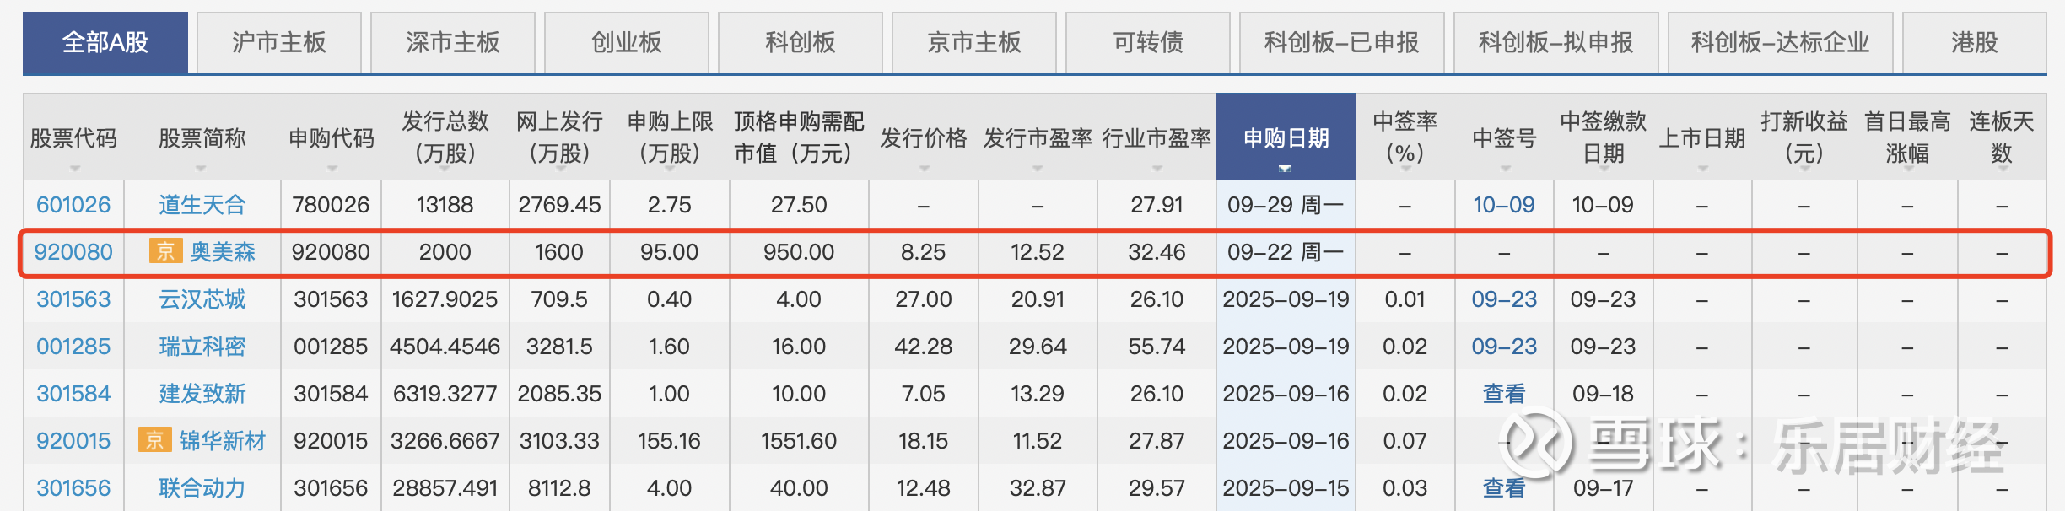
Task: Open stock code 920015 link
Action: pos(73,441)
